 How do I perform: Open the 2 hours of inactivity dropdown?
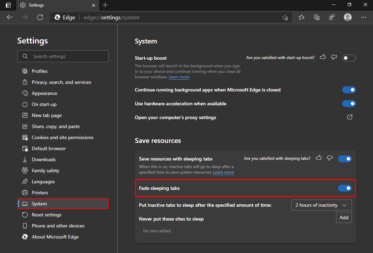[321, 205]
